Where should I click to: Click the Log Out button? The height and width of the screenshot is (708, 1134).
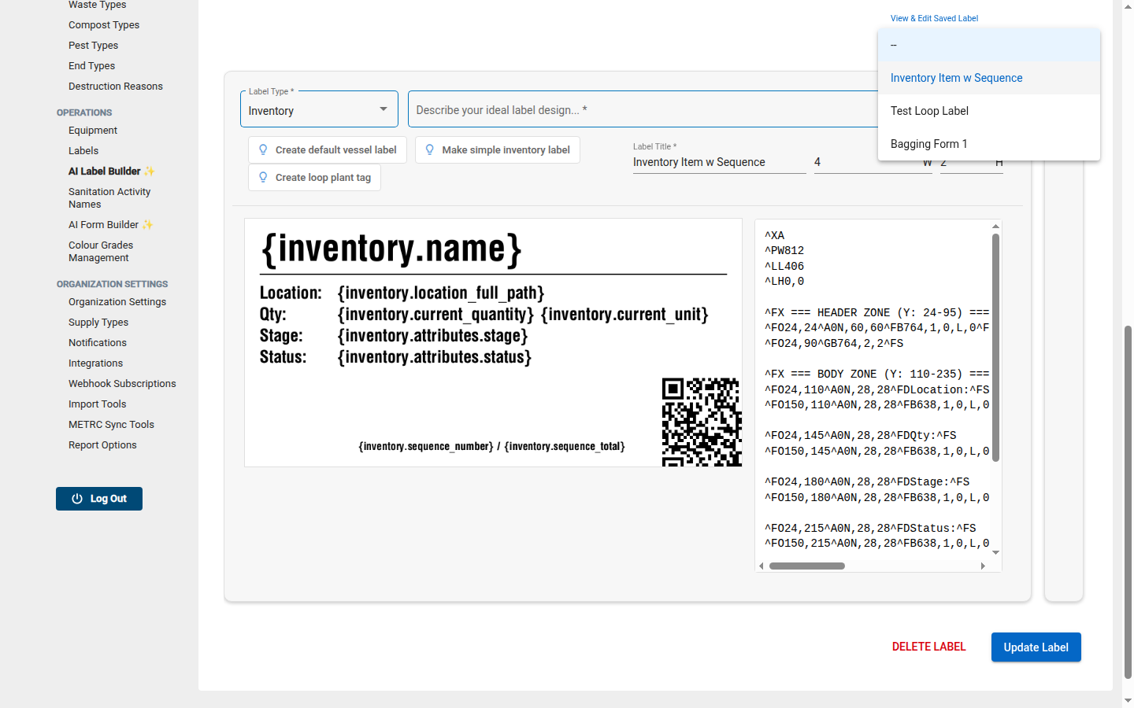pyautogui.click(x=99, y=499)
